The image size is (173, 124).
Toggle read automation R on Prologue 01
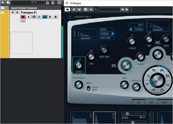point(50,17)
